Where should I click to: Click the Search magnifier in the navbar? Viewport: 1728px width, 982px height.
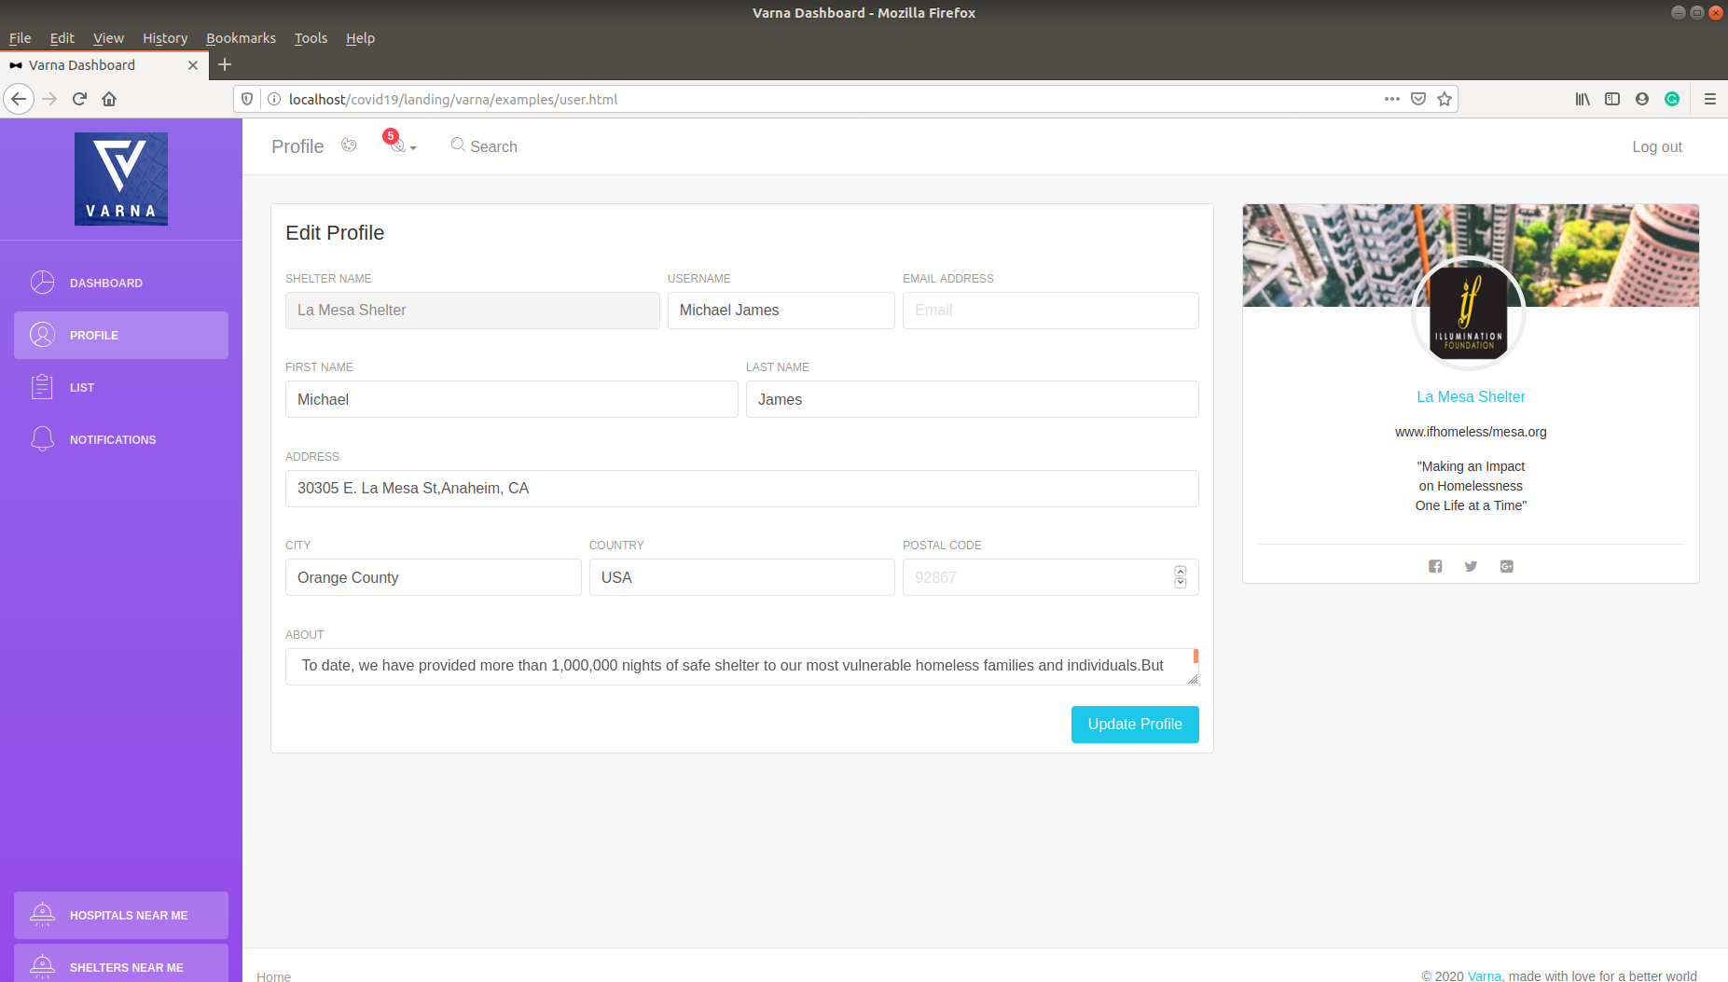(x=458, y=145)
